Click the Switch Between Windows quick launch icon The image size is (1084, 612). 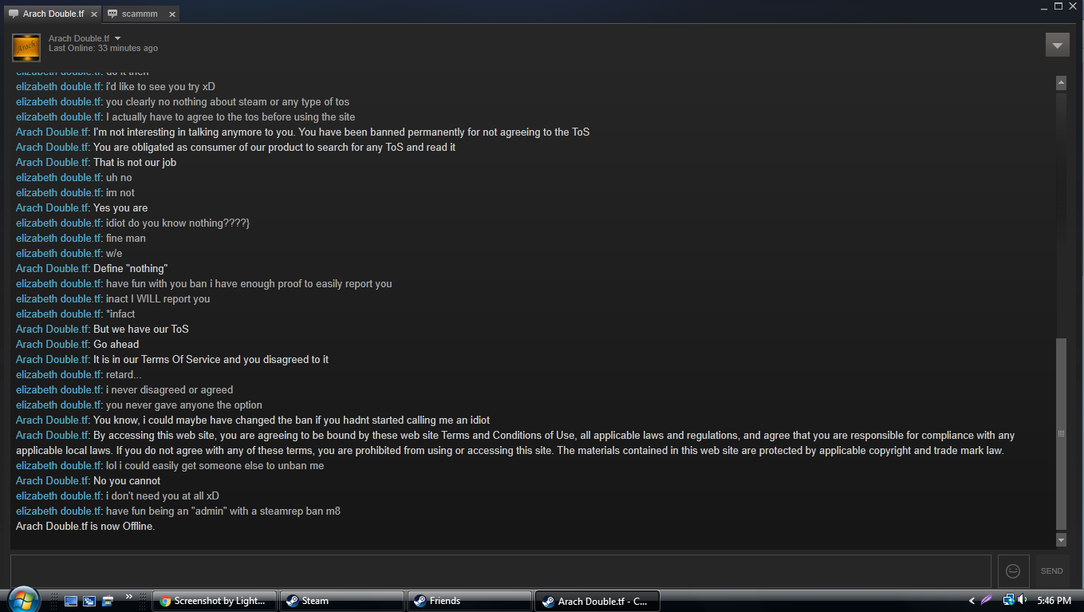click(89, 601)
